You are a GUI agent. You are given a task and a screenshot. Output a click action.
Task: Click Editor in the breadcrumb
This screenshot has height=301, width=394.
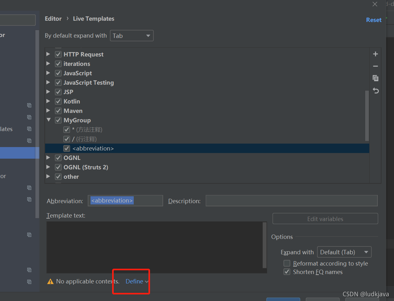tap(53, 18)
